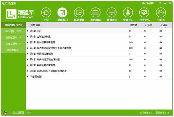Open the title bar dropdown triangle menu
This screenshot has height=117, width=174.
160,3
